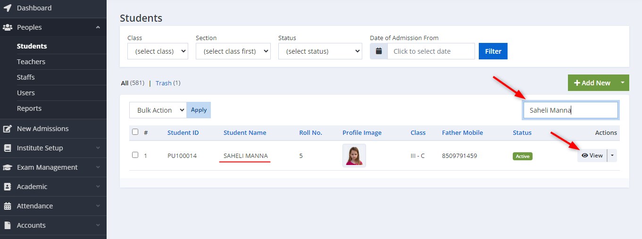The width and height of the screenshot is (642, 239).
Task: Open the Bulk Action dropdown
Action: [158, 110]
